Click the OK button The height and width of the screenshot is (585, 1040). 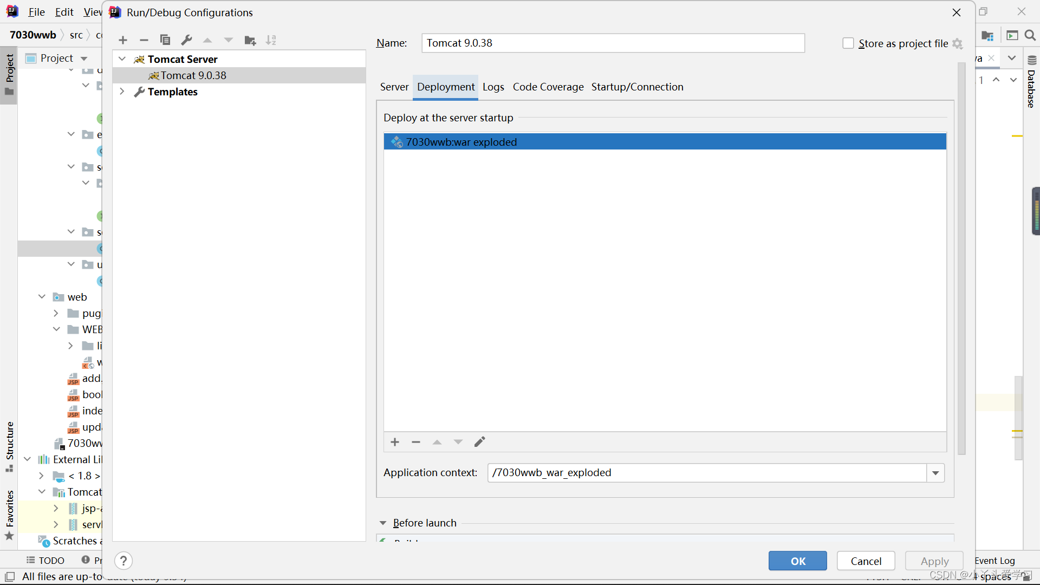(798, 561)
